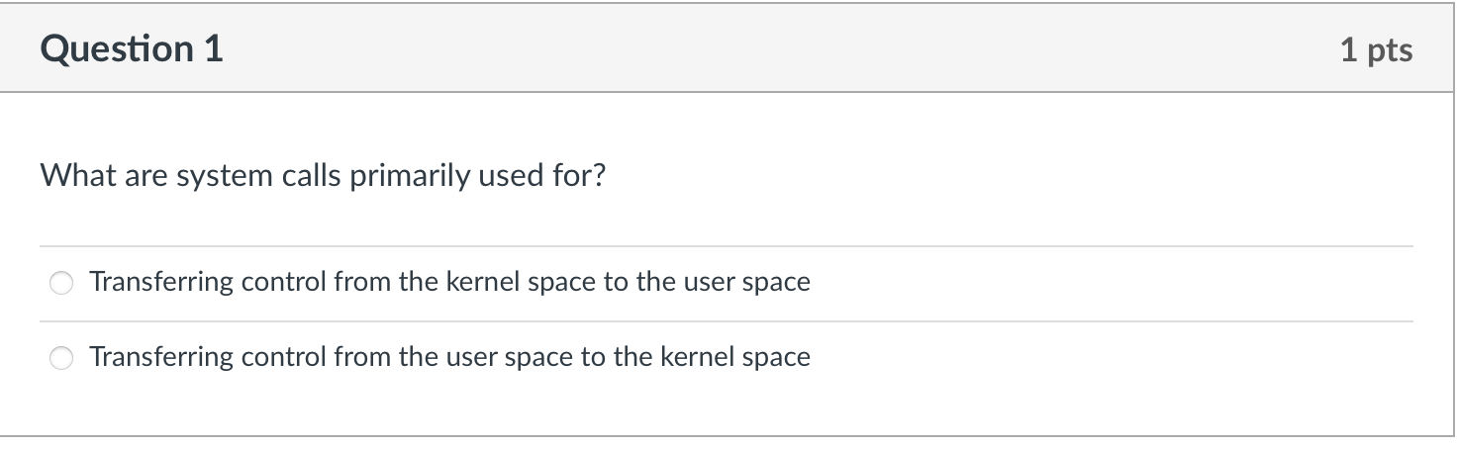Click the "Question 1" heading
The height and width of the screenshot is (449, 1457).
(x=132, y=48)
